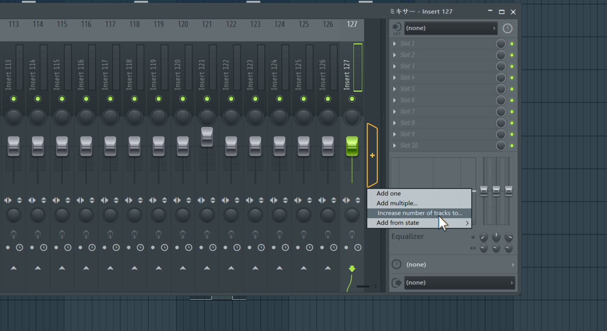Click the track delay clock icon on Insert 127
Screen dimensions: 607x331
tap(358, 248)
